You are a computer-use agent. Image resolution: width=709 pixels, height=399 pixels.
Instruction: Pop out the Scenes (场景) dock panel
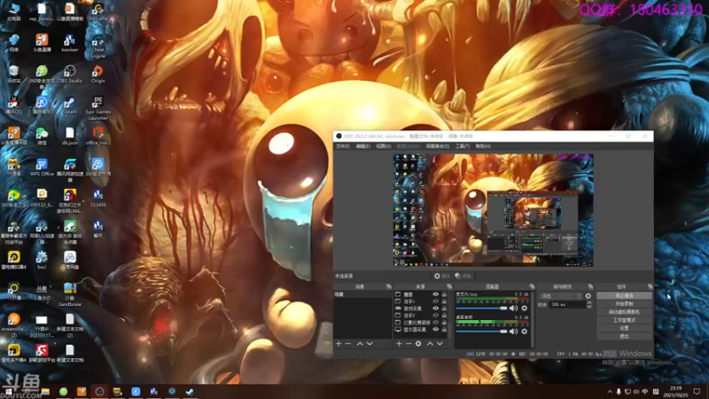[389, 286]
